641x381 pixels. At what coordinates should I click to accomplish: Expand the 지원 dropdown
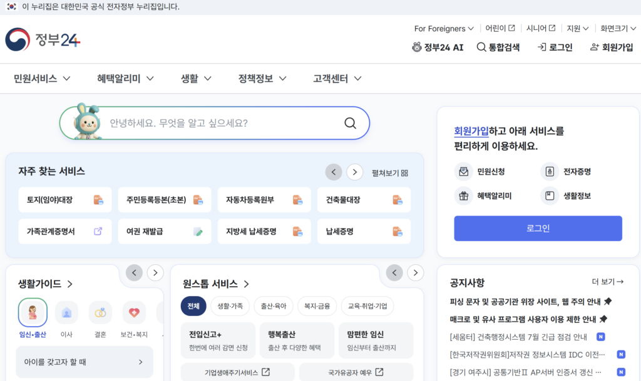(x=578, y=29)
